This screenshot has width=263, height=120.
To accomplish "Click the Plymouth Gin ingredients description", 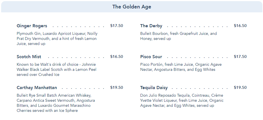I will (56, 39).
